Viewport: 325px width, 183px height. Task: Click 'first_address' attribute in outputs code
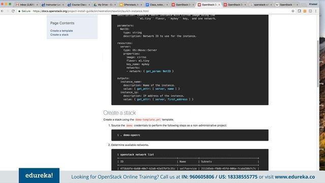click(x=177, y=100)
